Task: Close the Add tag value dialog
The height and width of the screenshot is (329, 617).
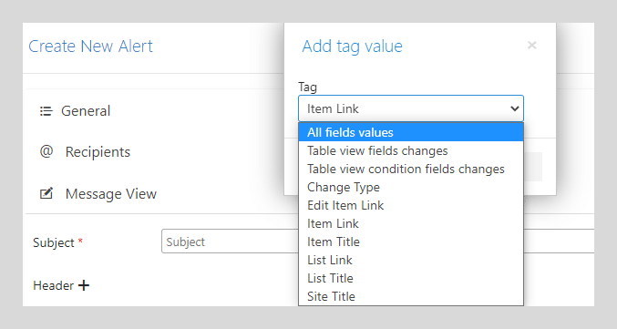Action: click(x=531, y=46)
